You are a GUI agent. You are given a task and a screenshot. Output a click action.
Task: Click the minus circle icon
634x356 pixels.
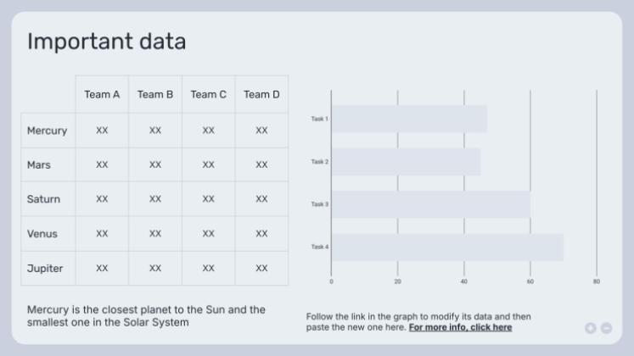(606, 328)
